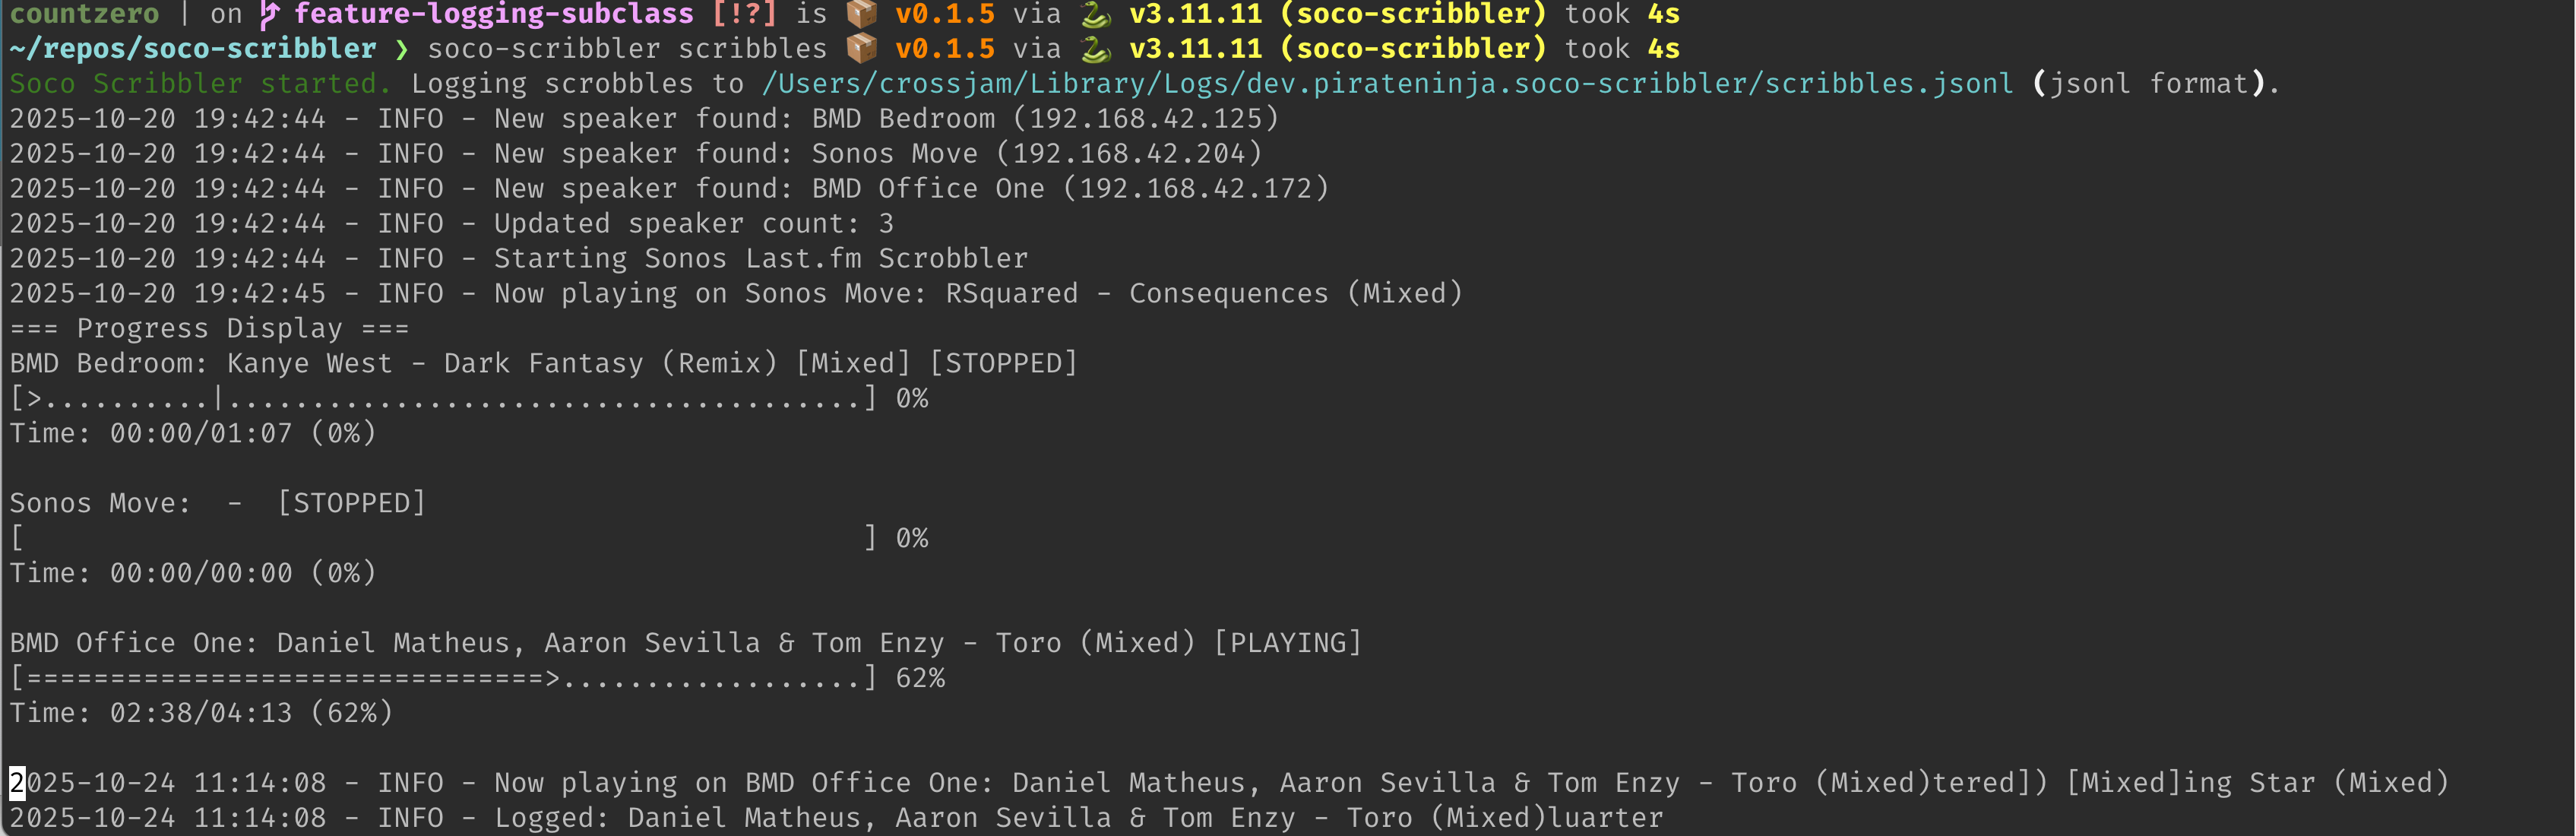Click the threshold marker in BMD Bedroom progress bar
The image size is (2576, 836).
coord(218,399)
